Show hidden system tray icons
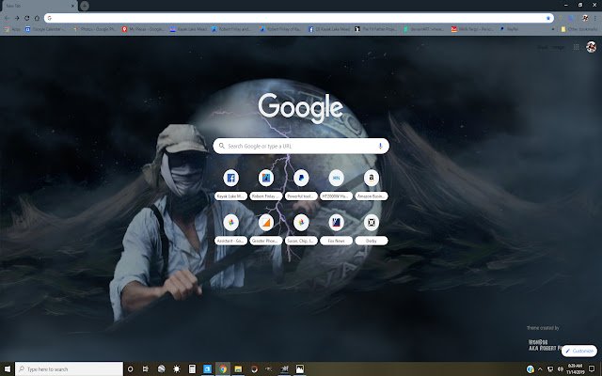This screenshot has height=376, width=602. (x=540, y=369)
